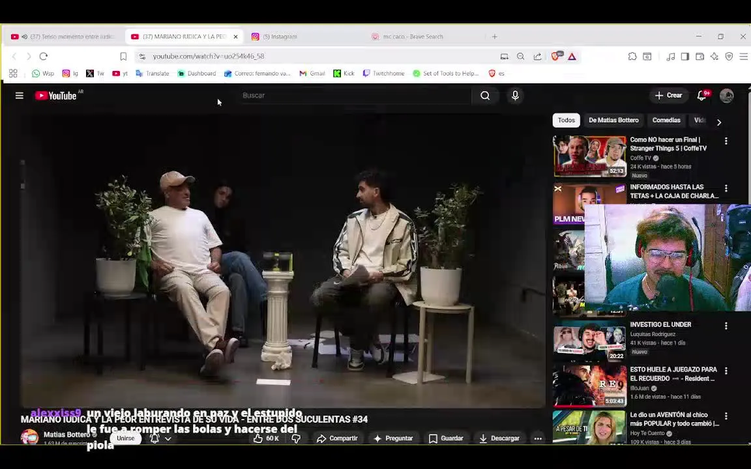This screenshot has height=469, width=751.
Task: Click the Compartir share button
Action: pyautogui.click(x=337, y=438)
